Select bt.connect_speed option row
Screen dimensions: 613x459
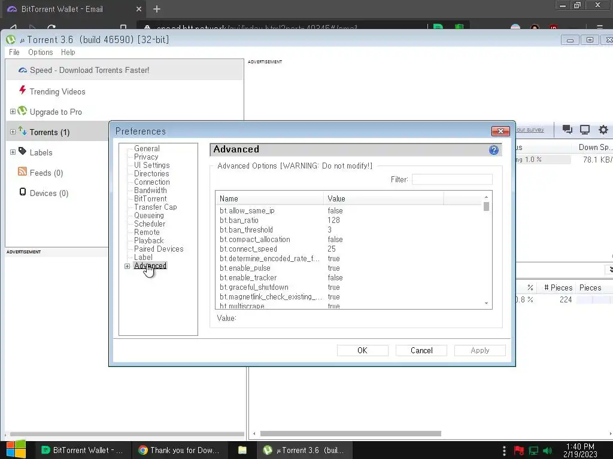pyautogui.click(x=350, y=249)
